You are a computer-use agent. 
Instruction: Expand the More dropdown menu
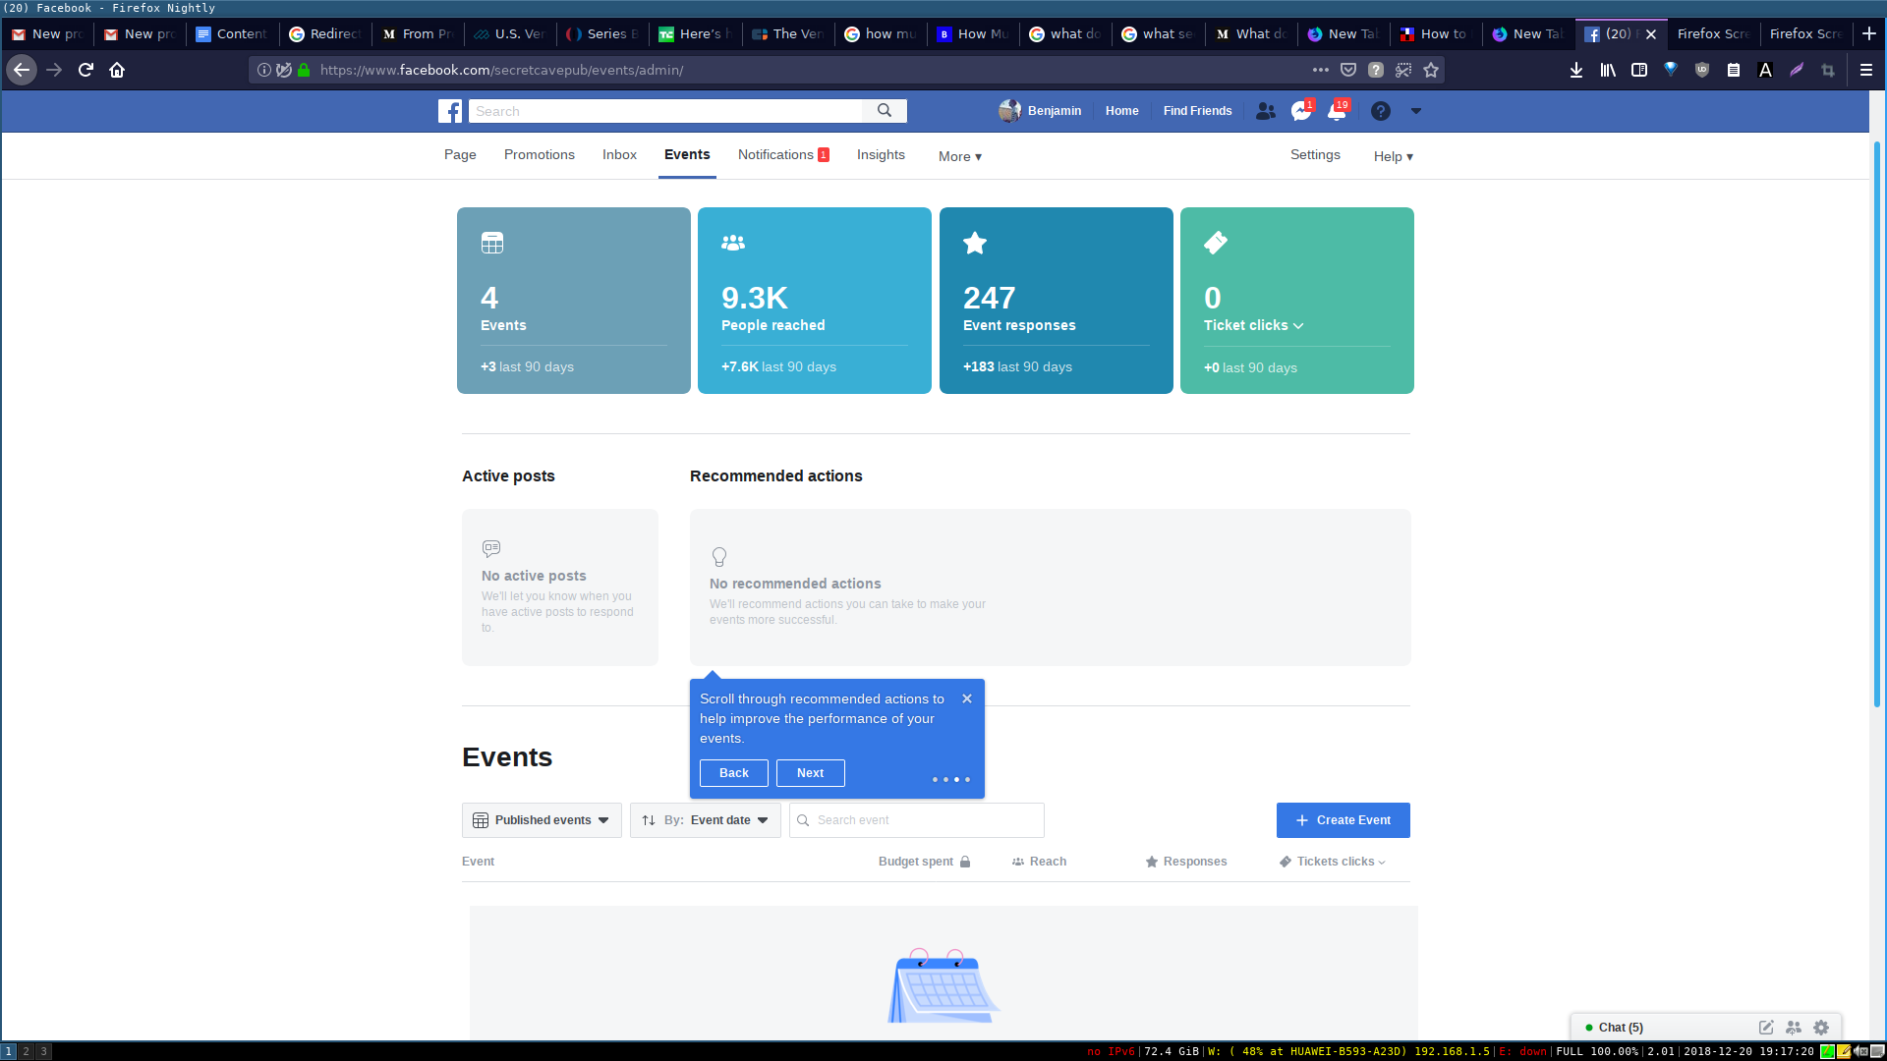(960, 156)
